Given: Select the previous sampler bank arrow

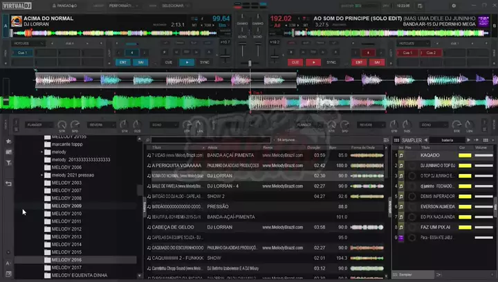Looking at the screenshot, I should pos(426,140).
